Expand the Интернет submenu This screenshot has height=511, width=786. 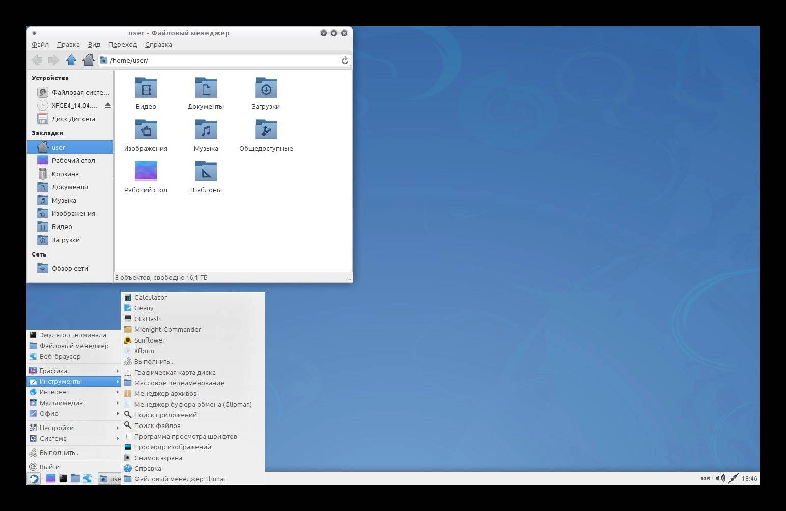click(74, 392)
